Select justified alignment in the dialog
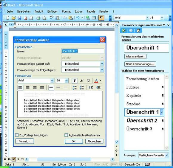The height and width of the screenshot is (168, 173). tap(42, 88)
